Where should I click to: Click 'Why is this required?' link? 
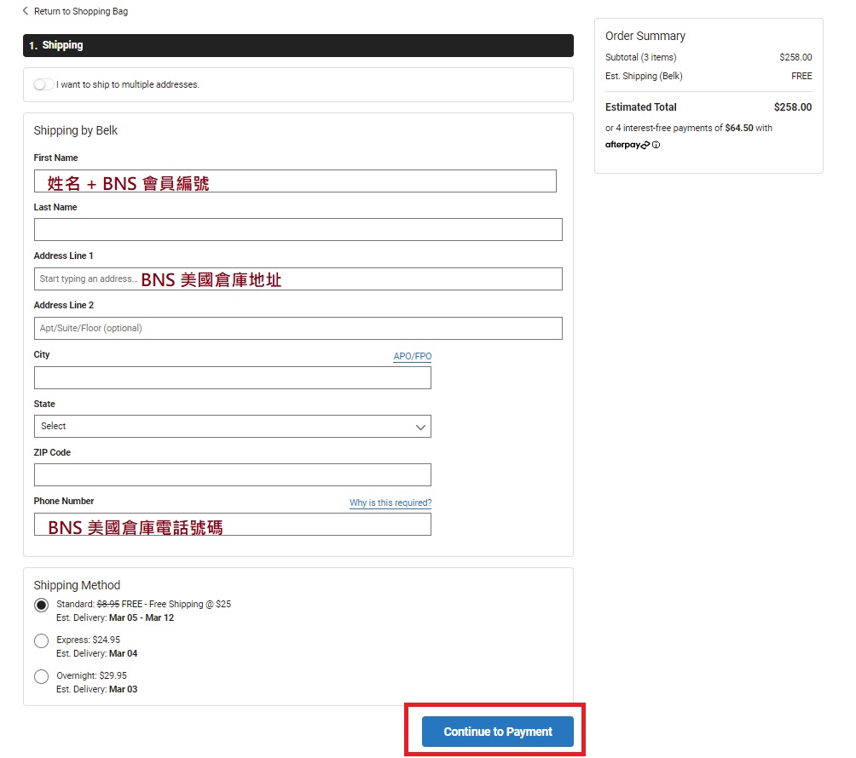pyautogui.click(x=390, y=502)
